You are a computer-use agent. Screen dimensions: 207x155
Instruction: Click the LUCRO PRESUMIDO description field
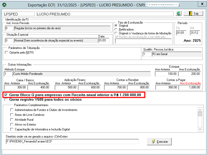click(105, 14)
